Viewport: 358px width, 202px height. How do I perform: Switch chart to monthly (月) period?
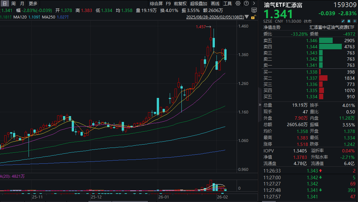click(x=22, y=4)
